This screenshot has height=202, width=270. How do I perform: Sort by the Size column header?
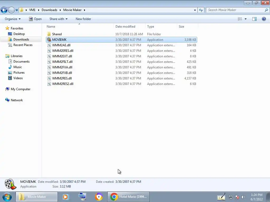(x=181, y=27)
